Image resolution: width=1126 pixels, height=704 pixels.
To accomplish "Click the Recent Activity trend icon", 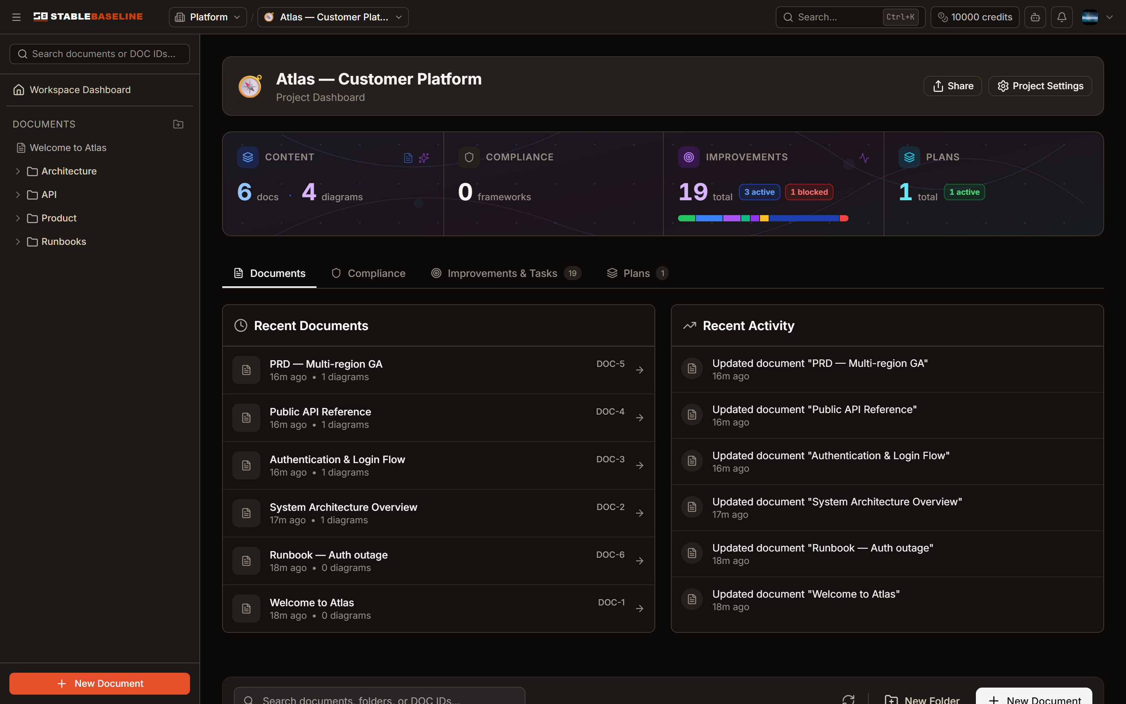I will pos(690,325).
